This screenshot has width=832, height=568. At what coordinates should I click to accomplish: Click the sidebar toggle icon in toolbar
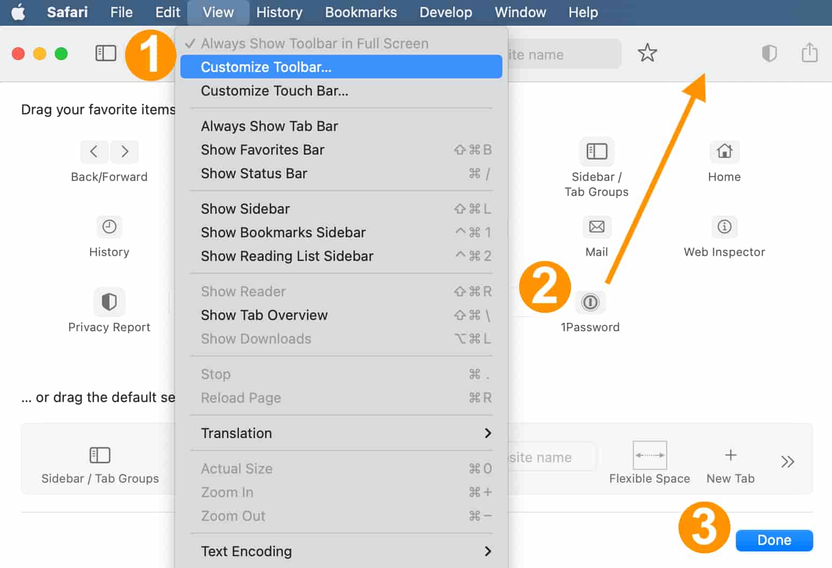coord(106,53)
